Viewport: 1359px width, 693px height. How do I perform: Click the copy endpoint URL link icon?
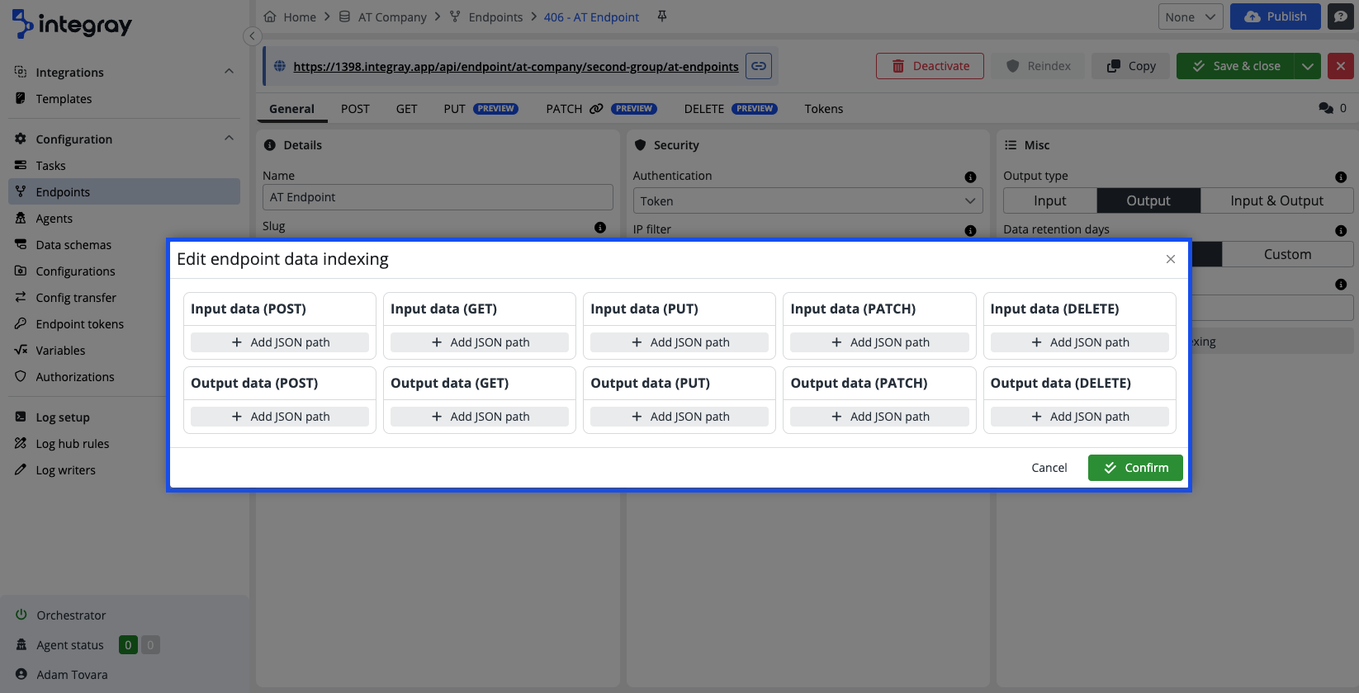[x=758, y=66]
